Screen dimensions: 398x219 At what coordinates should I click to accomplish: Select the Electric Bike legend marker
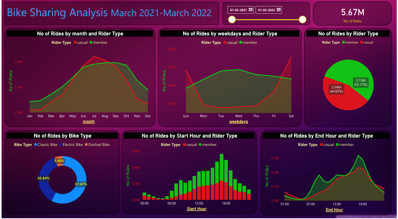[x=61, y=145]
